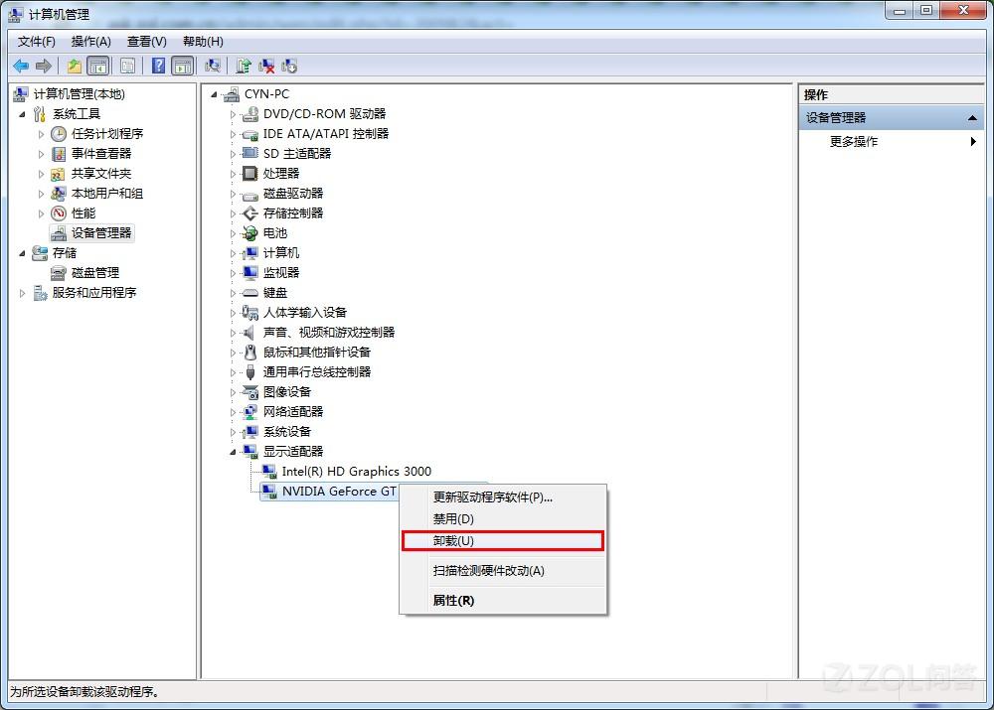Click the 存储控制器 icon
The image size is (994, 710).
pyautogui.click(x=250, y=213)
